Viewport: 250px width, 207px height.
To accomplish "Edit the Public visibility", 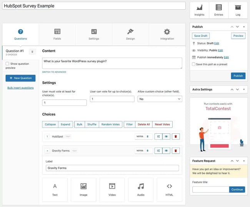I will (220, 50).
